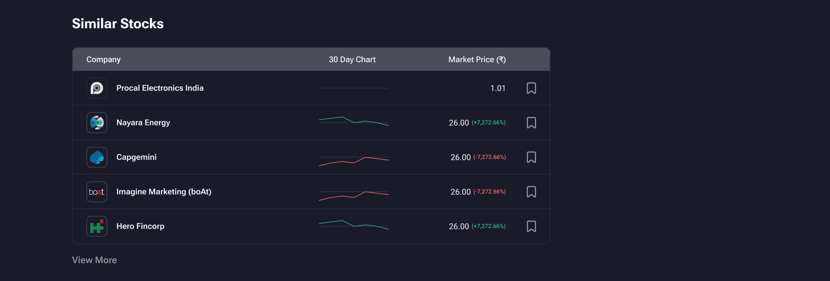Image resolution: width=830 pixels, height=281 pixels.
Task: Open Imagine Marketing (boAt) name link
Action: coord(164,192)
